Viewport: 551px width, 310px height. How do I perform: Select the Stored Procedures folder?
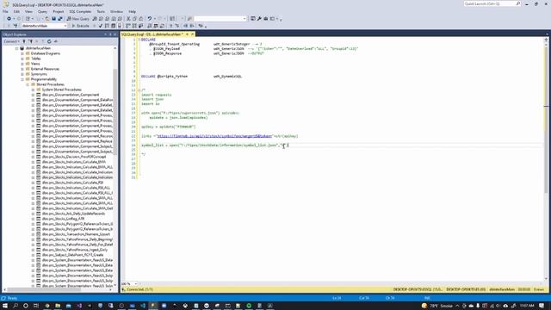(x=50, y=84)
